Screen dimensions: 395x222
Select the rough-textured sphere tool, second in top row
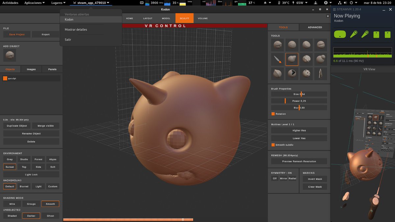click(292, 45)
